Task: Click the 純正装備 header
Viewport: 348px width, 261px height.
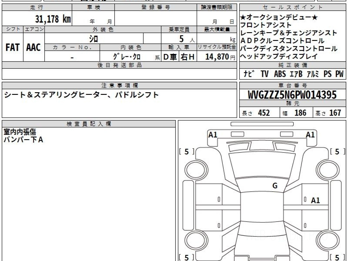Action: 293,65
